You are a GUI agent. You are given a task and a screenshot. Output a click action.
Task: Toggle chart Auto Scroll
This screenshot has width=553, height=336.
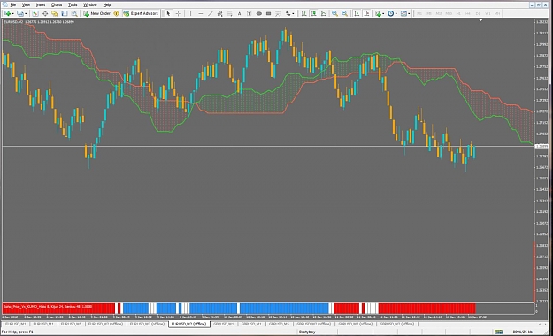pyautogui.click(x=357, y=13)
